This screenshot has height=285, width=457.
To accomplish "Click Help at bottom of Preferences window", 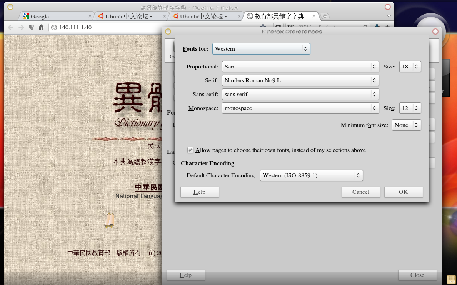I will tap(186, 275).
